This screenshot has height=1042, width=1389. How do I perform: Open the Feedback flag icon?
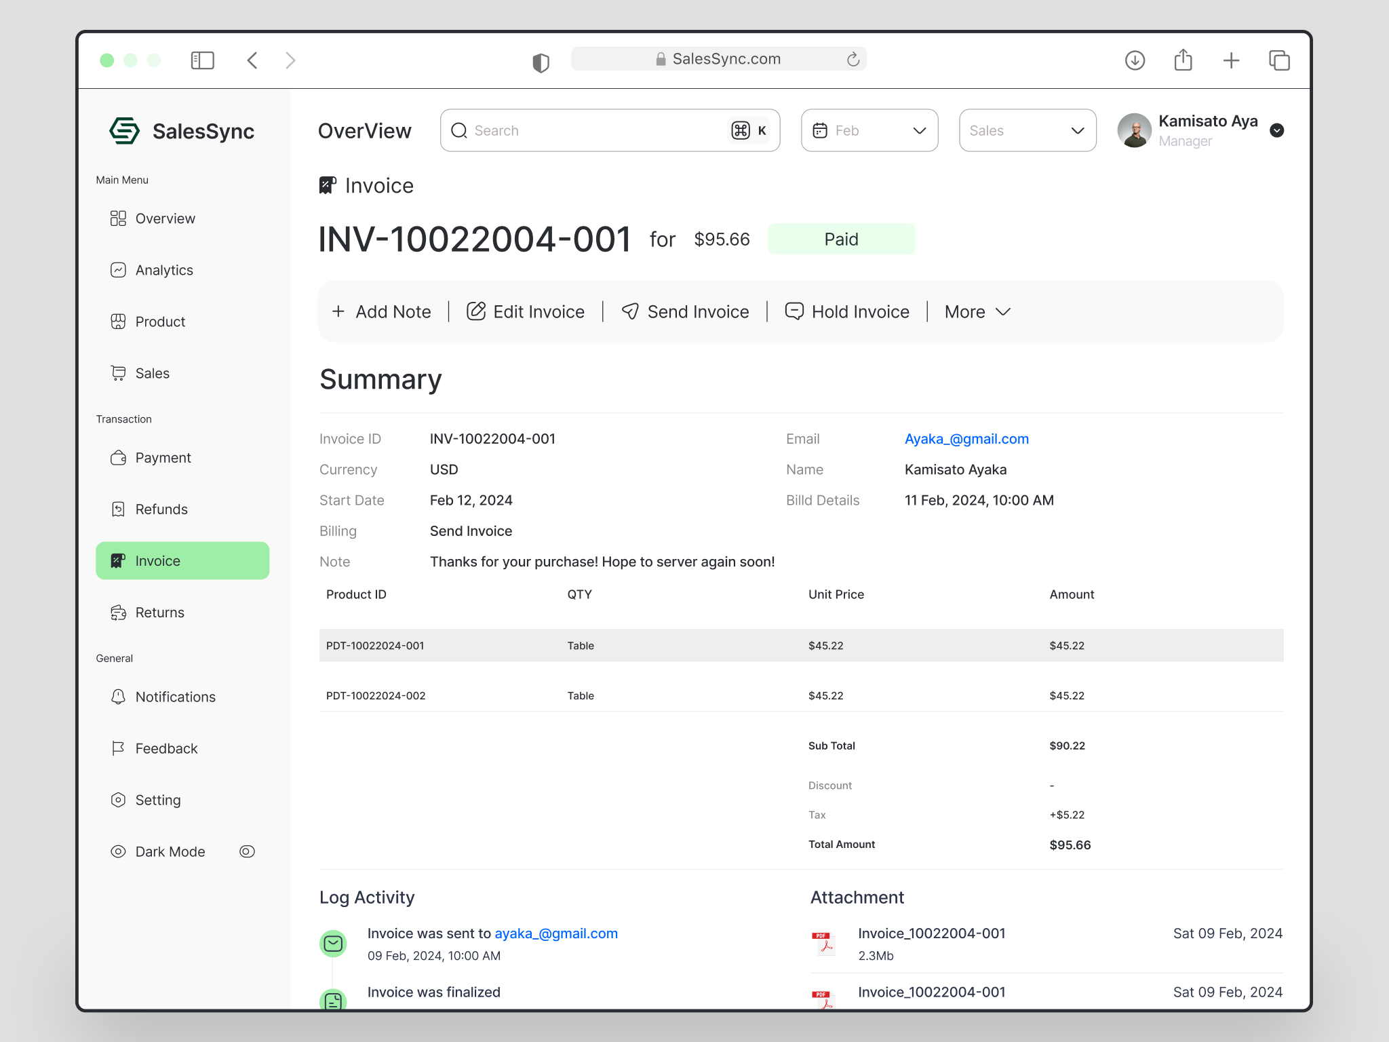coord(119,748)
